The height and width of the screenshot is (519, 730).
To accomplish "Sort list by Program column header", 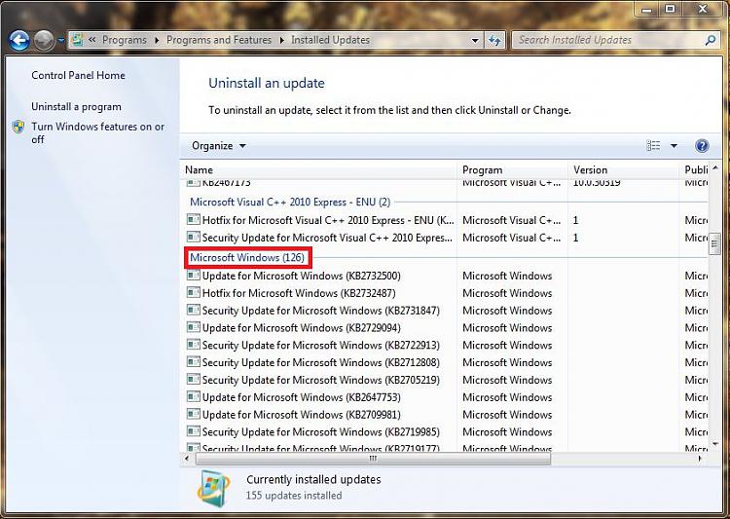I will click(x=512, y=170).
